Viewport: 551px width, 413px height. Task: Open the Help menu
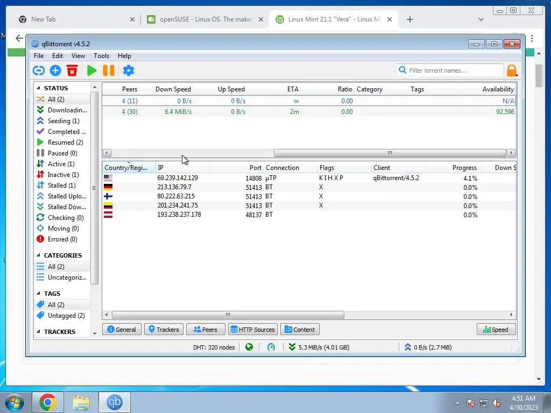124,56
